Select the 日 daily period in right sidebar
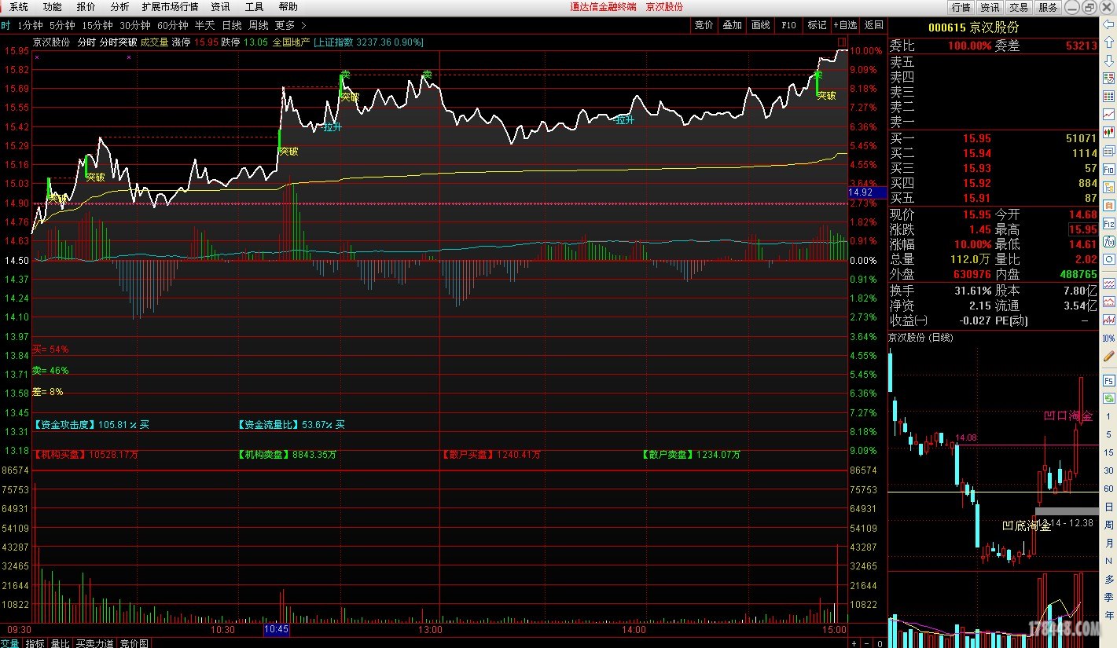The width and height of the screenshot is (1117, 648). [x=1109, y=507]
